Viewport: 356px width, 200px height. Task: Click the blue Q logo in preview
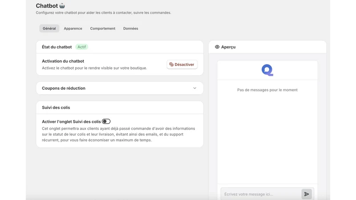(x=267, y=70)
